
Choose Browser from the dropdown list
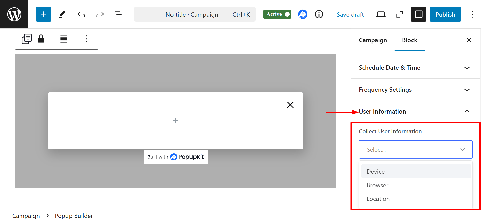tap(377, 185)
